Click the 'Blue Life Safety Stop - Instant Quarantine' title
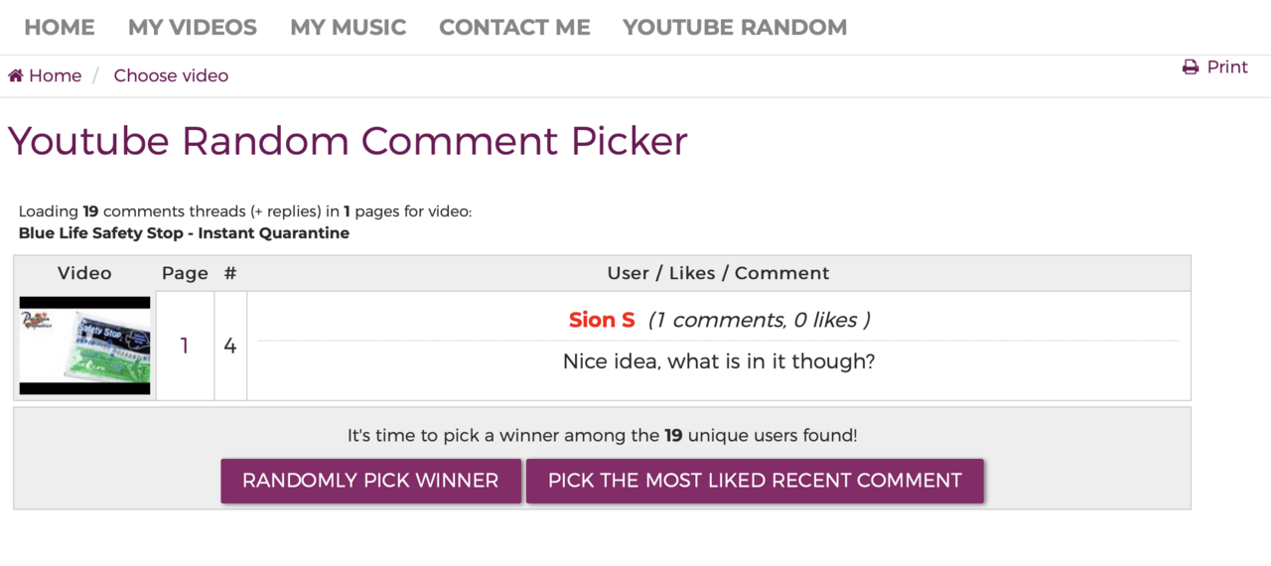The image size is (1271, 566). (184, 233)
